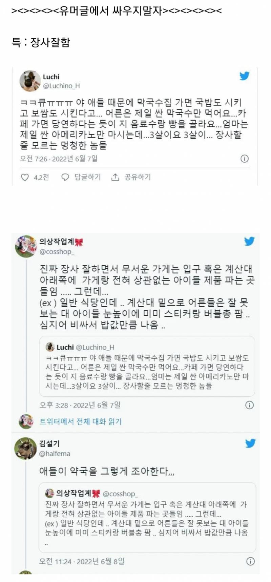Image resolution: width=271 pixels, height=582 pixels.
Task: Open 의상작업계's profile avatar
Action: (26, 246)
